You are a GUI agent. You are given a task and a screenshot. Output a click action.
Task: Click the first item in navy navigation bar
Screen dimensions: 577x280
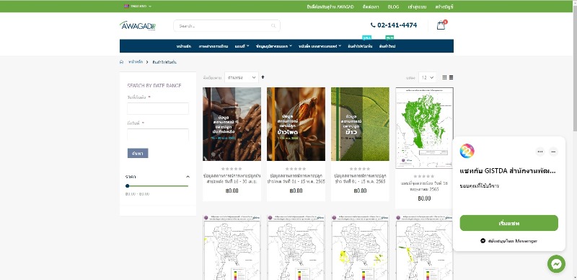(x=184, y=46)
